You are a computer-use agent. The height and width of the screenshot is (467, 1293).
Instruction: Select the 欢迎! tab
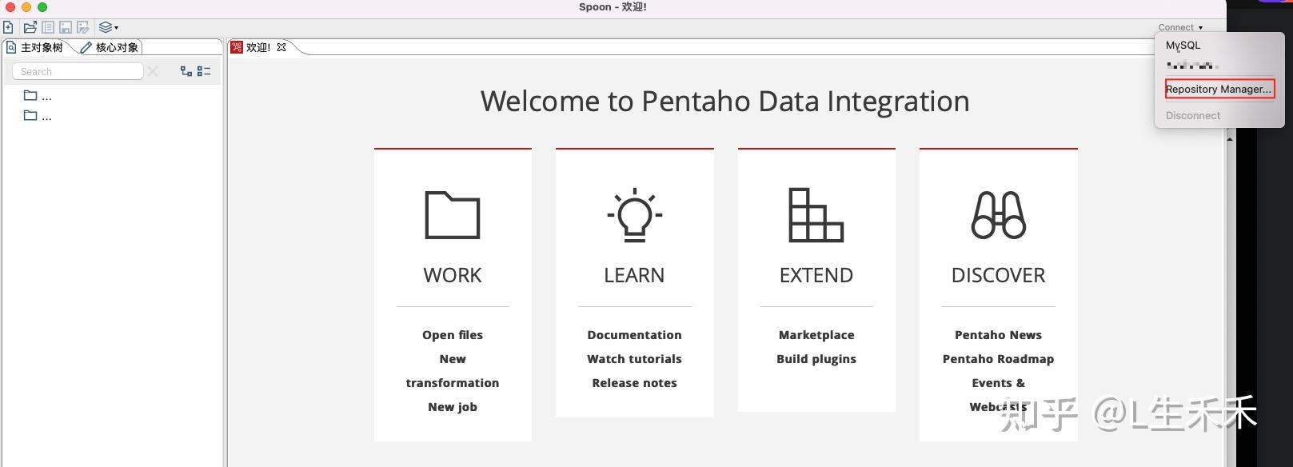click(257, 48)
